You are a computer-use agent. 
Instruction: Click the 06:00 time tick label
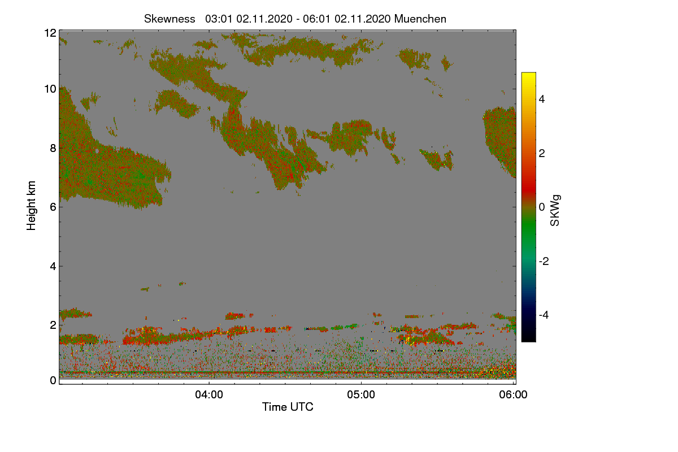(x=514, y=395)
